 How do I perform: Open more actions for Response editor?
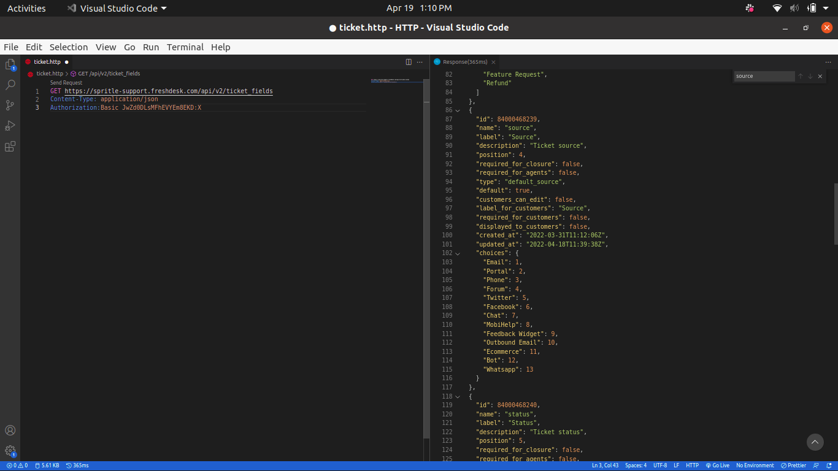[828, 62]
